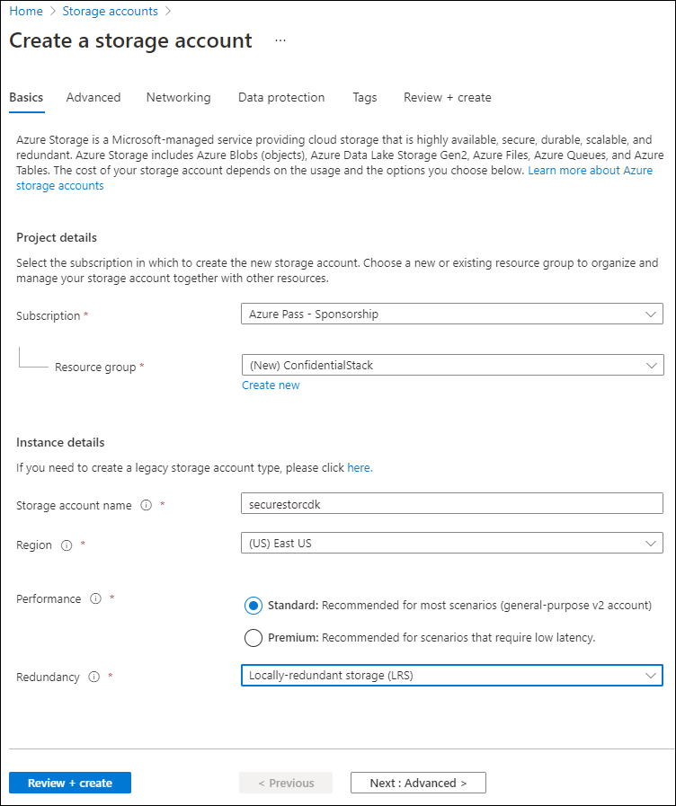Open the Subscription dropdown
This screenshot has width=676, height=806.
452,314
